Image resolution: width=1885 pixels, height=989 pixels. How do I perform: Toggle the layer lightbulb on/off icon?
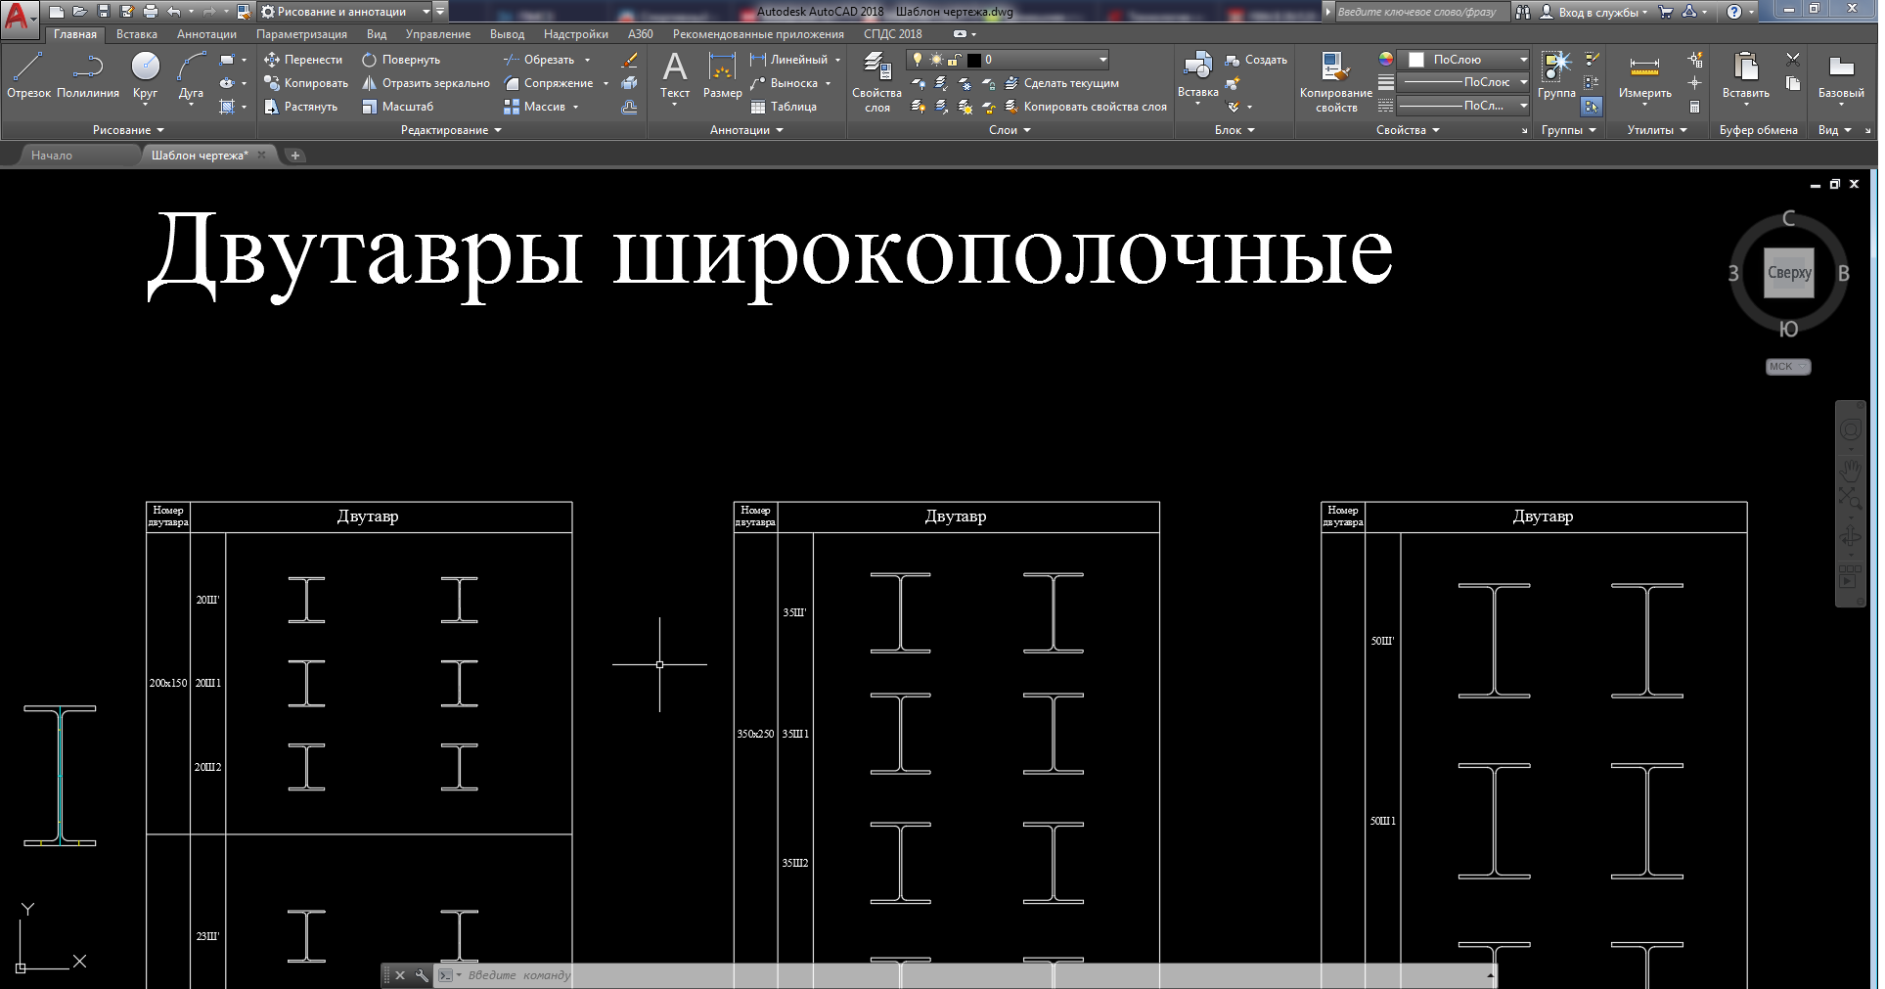pos(917,60)
